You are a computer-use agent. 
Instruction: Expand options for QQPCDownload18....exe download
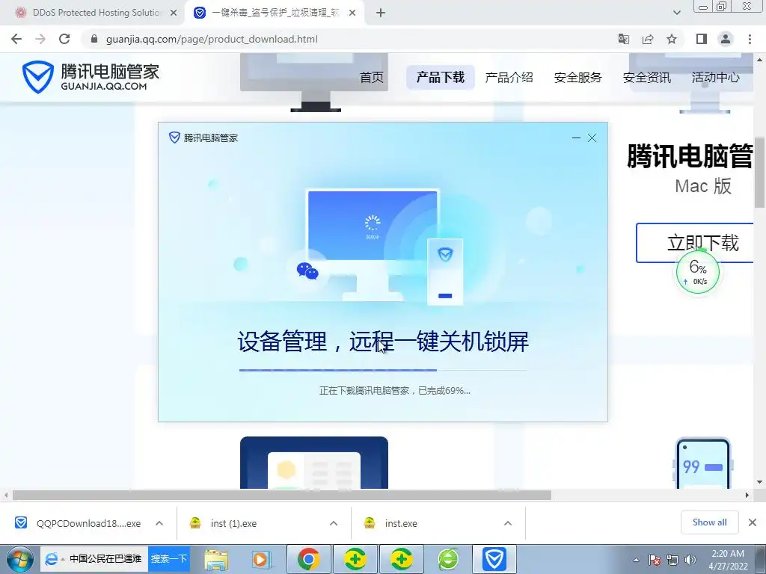(x=159, y=523)
